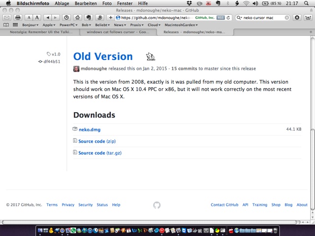Expand the PowerPC bookmarks folder
The width and height of the screenshot is (315, 236).
click(68, 25)
